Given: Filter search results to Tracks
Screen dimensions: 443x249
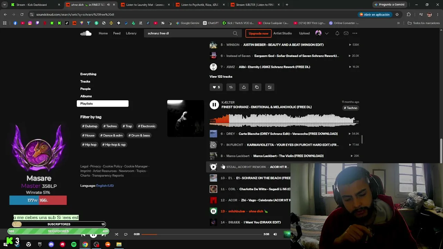Looking at the screenshot, I should [x=85, y=82].
